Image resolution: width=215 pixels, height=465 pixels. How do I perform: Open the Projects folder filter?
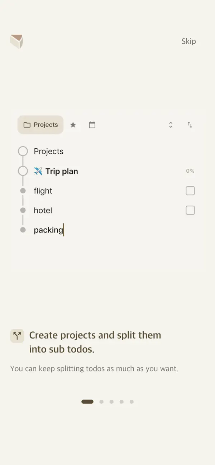point(40,125)
